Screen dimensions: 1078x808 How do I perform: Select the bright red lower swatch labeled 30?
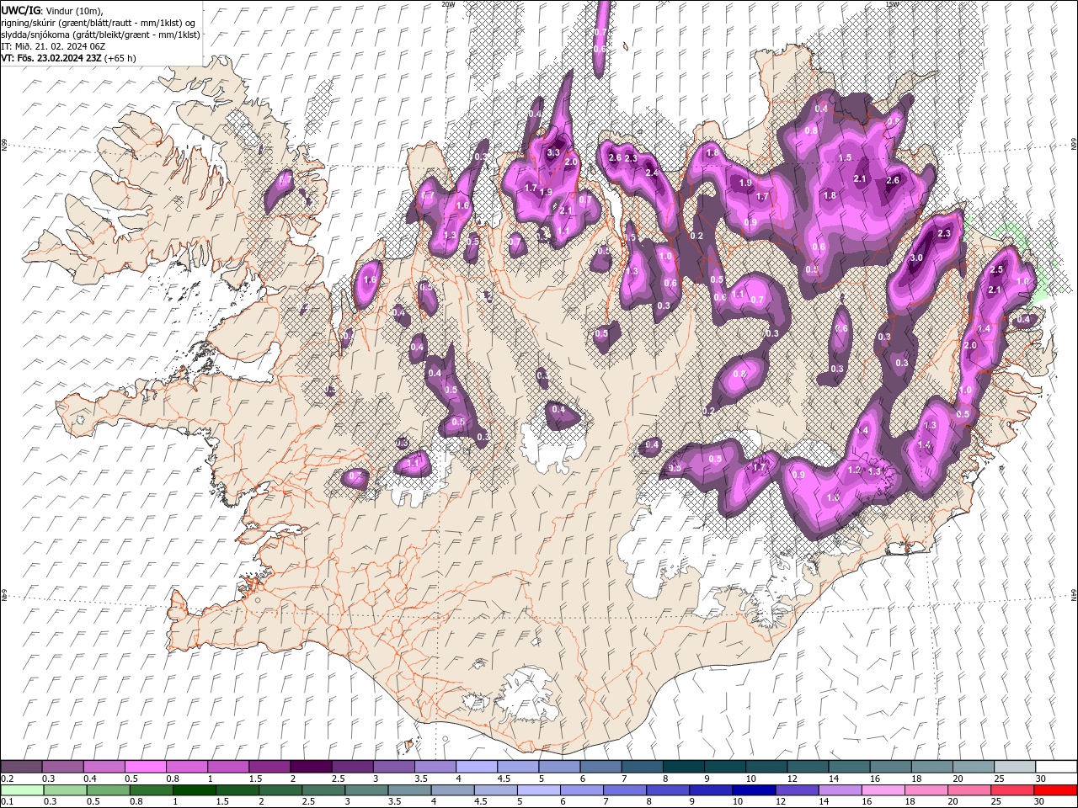(x=1054, y=790)
